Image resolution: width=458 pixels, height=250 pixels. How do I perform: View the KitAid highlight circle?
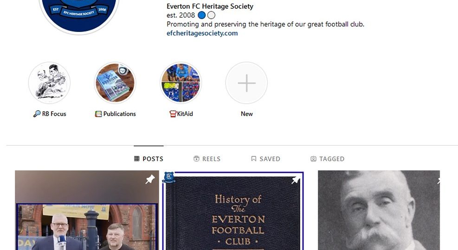[x=181, y=83]
